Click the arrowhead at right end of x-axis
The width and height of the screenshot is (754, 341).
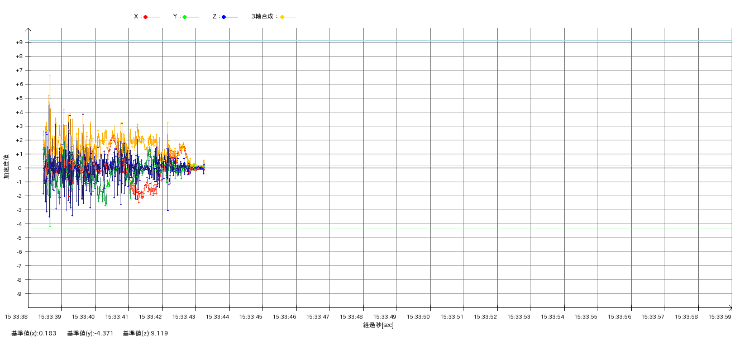[729, 307]
